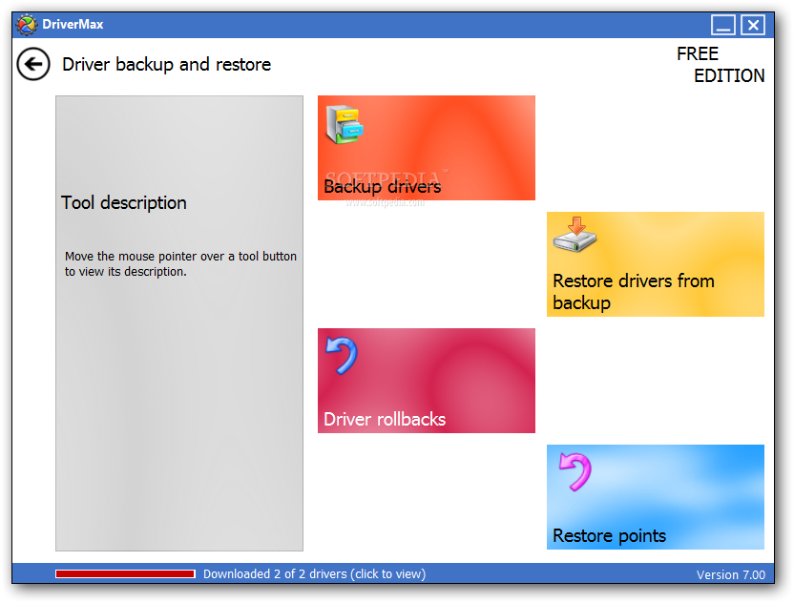The image size is (794, 603).
Task: Click the DriverMax logo in title bar
Action: 27,25
